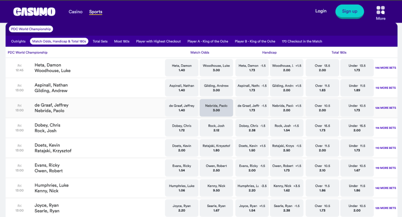The image size is (402, 217).
Task: Open 110 more bets link
Action: (386, 148)
